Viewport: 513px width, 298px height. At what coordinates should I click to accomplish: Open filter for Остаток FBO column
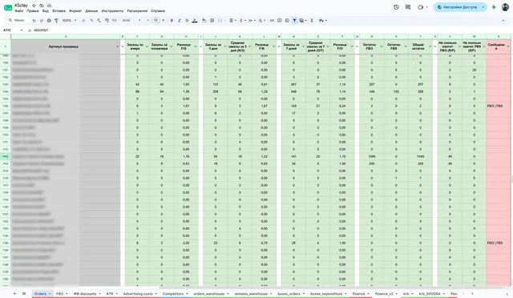click(382, 46)
